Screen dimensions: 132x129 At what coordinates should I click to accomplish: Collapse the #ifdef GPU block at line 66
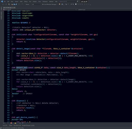pos(12,120)
